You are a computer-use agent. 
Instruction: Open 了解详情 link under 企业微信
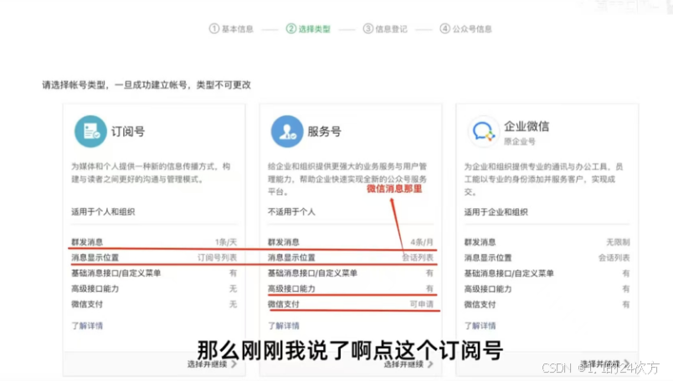480,326
